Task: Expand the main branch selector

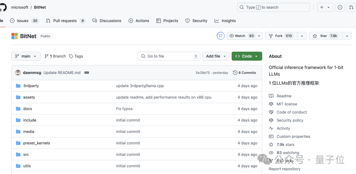Action: 26,56
